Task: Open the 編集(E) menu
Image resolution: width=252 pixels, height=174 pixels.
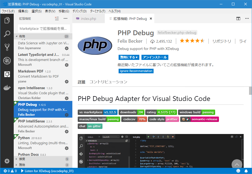Action: click(x=23, y=11)
